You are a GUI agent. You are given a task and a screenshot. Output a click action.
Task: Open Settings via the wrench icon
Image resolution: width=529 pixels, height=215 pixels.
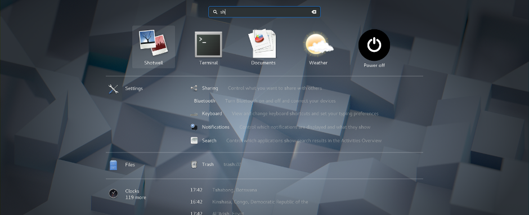(113, 89)
